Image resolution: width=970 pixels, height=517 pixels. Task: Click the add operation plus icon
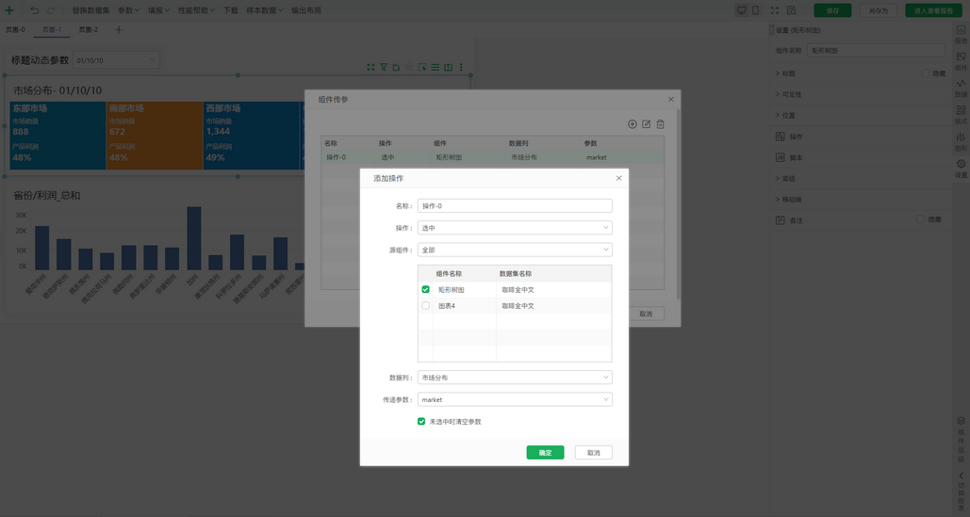632,124
